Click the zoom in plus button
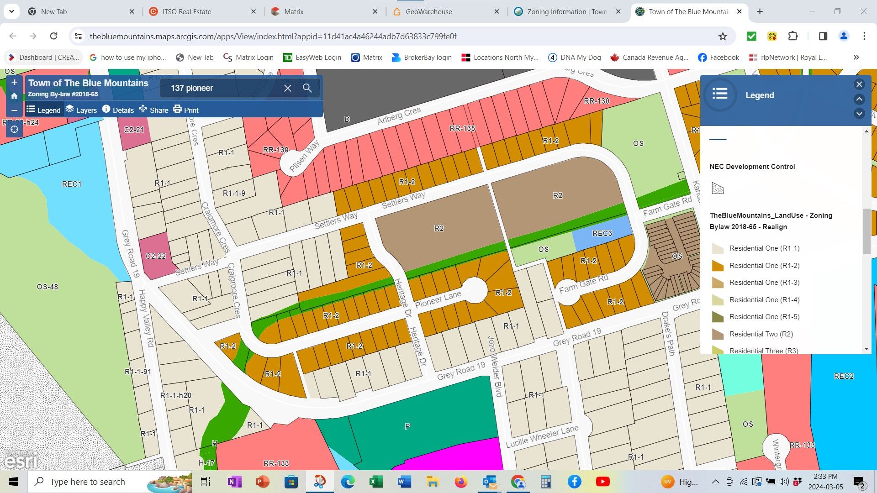The width and height of the screenshot is (877, 493). [14, 82]
